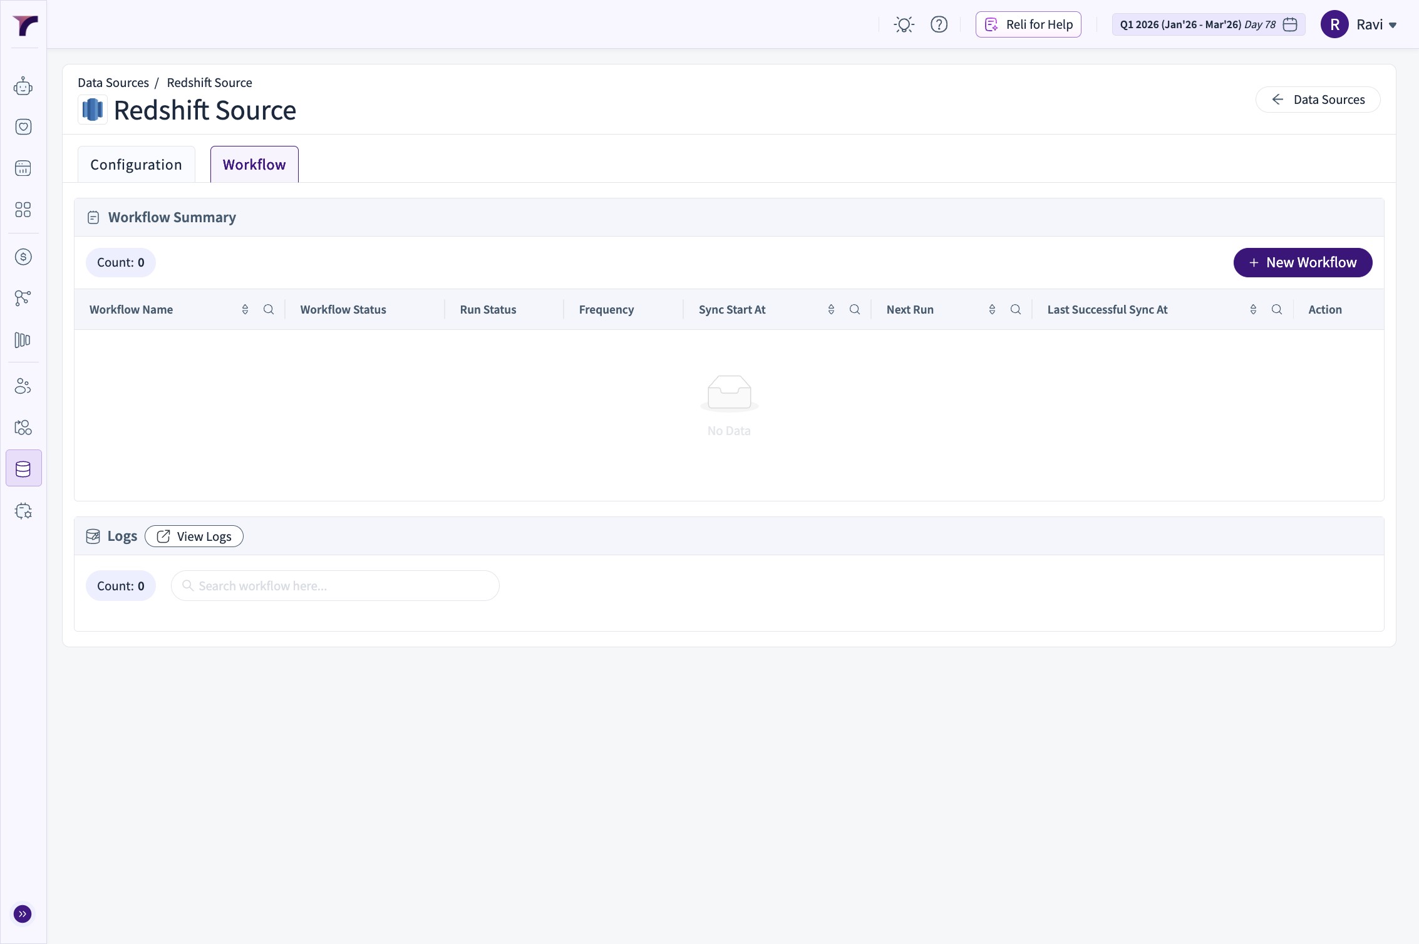Search within Workflow Name column

[x=269, y=309]
